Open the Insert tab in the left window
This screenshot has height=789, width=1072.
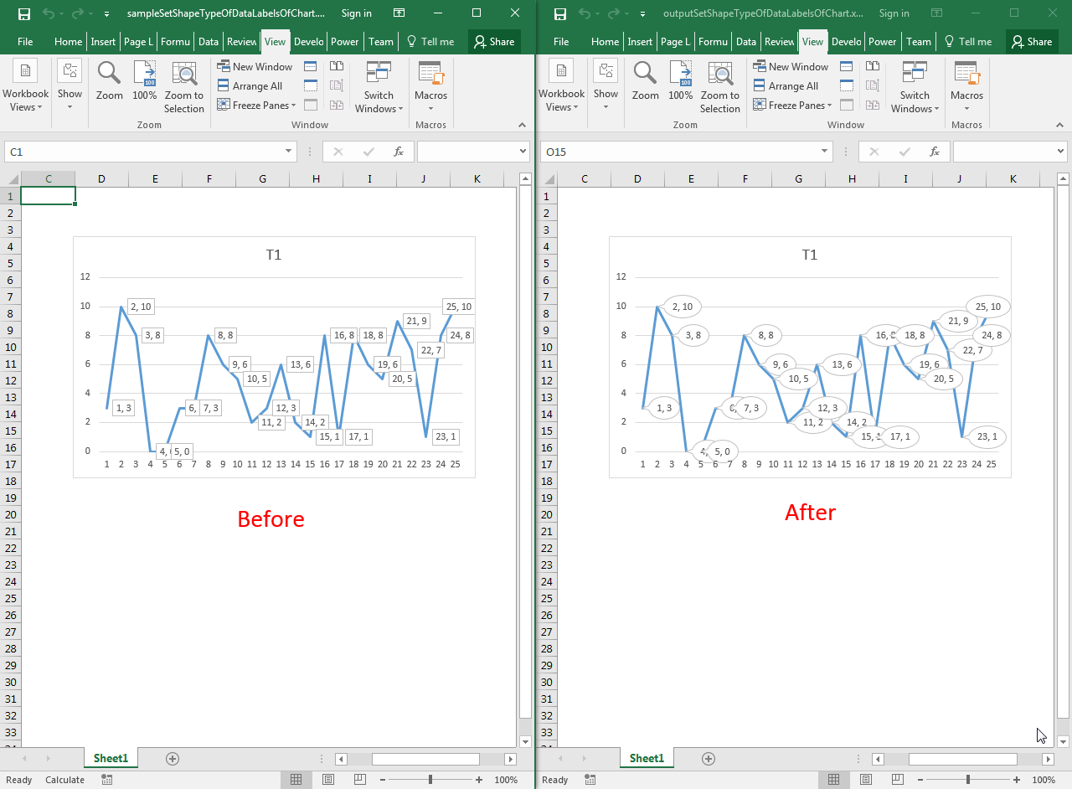pos(103,42)
